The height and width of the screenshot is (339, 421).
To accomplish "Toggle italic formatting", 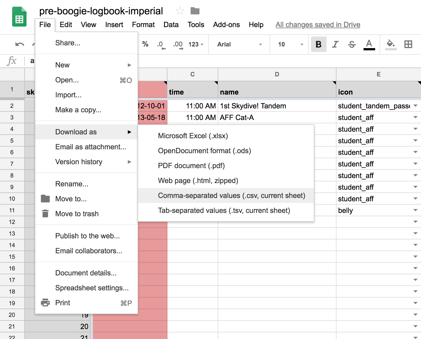I will coord(335,44).
